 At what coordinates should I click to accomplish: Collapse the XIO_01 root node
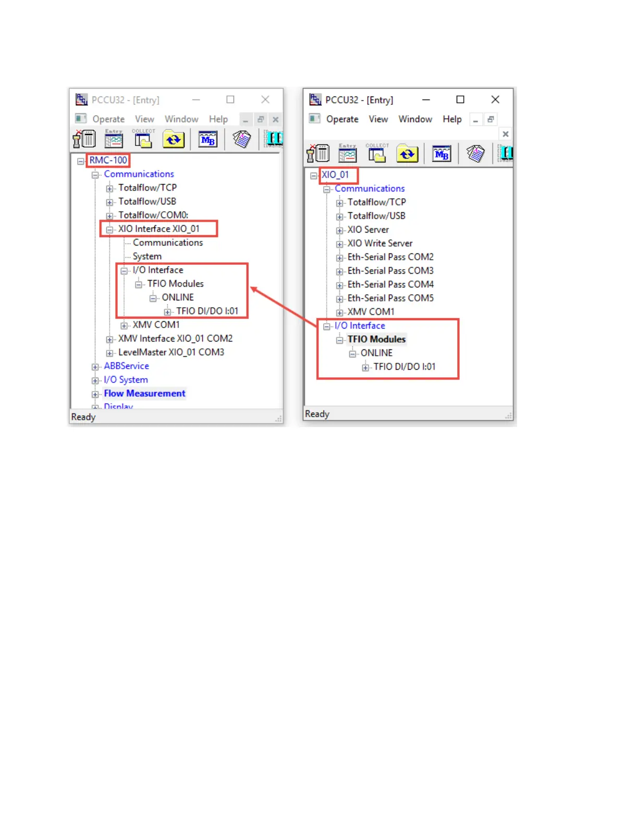coord(313,176)
